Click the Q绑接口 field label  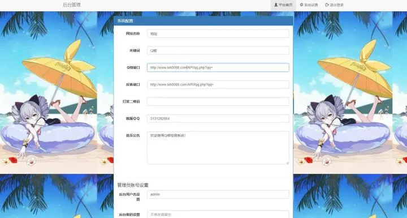(133, 67)
